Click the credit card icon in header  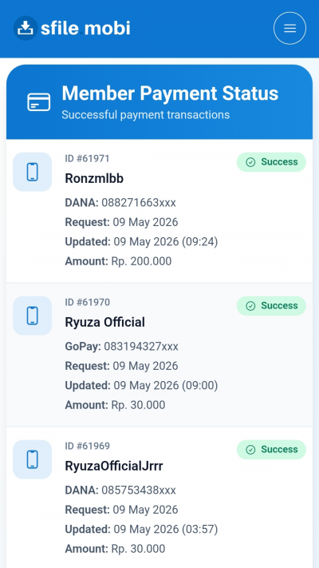(x=39, y=102)
